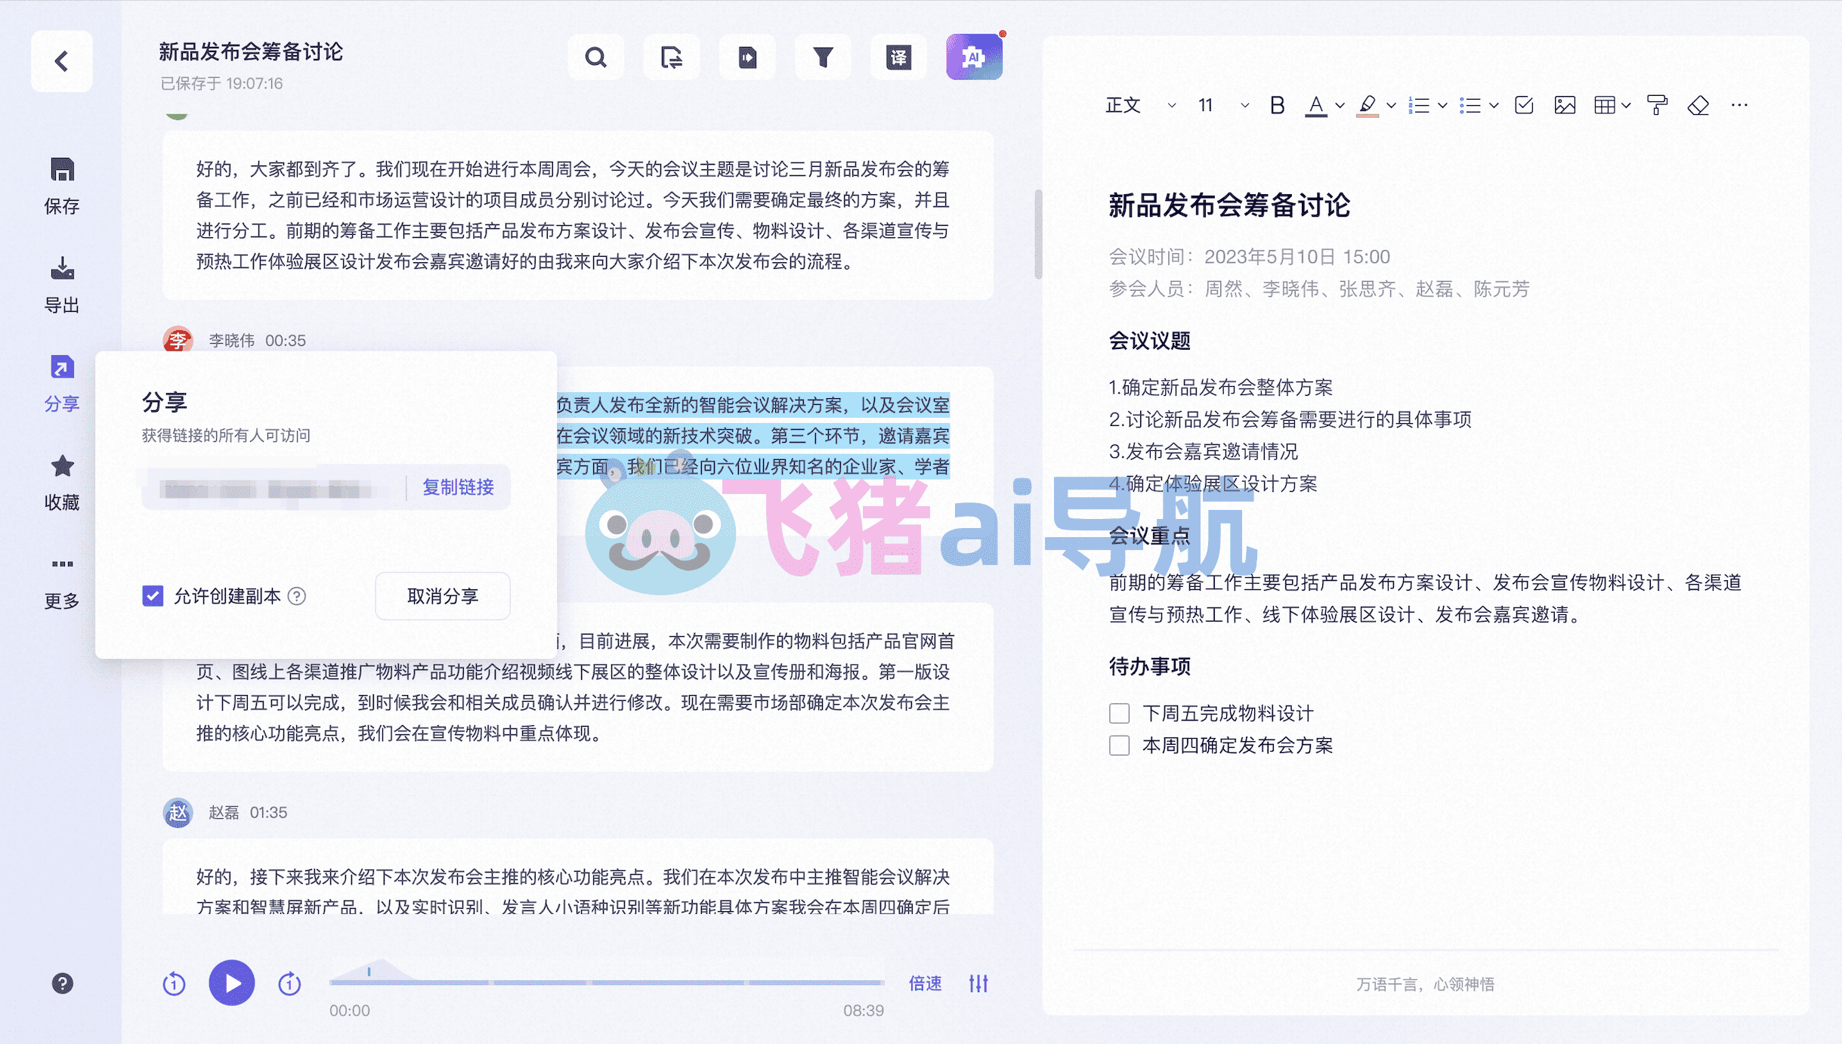Screen dimensions: 1842x1044
Task: Expand the numbered list dropdown arrow
Action: click(x=1442, y=106)
